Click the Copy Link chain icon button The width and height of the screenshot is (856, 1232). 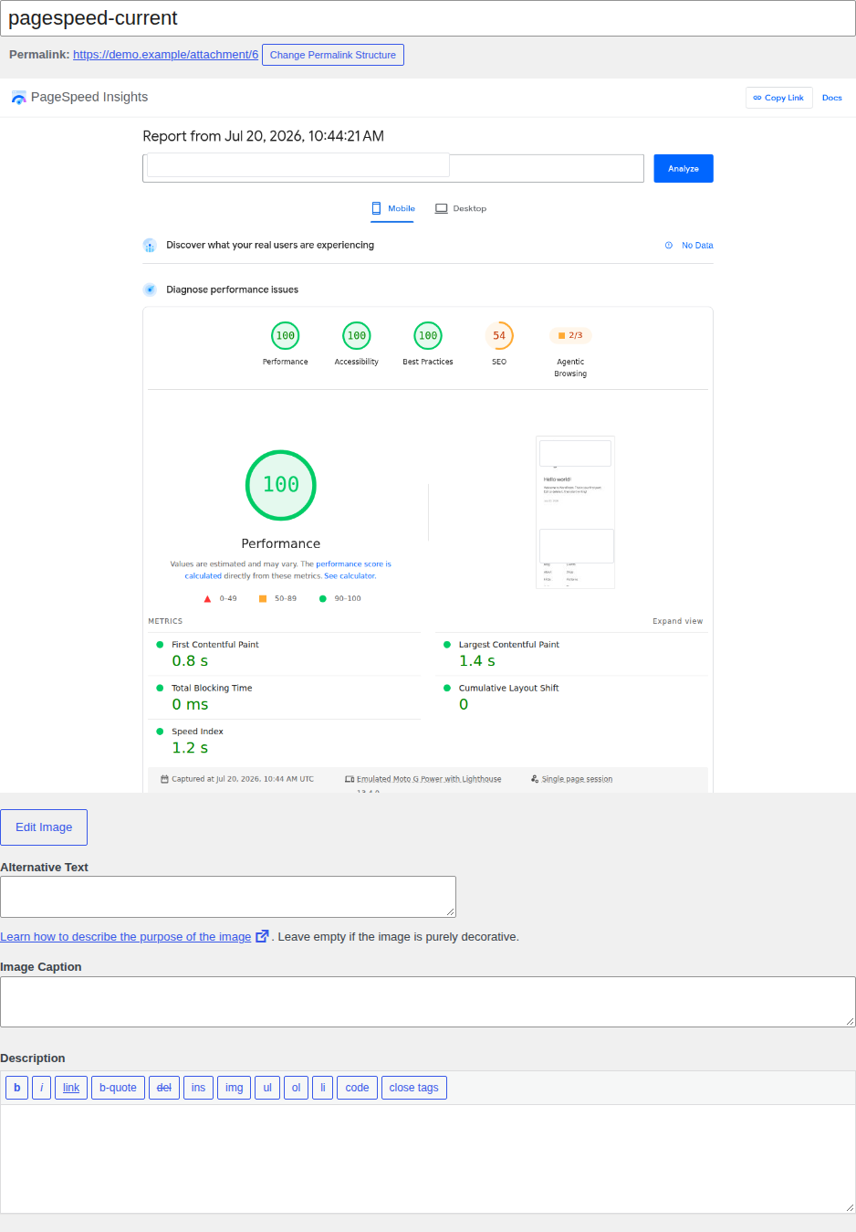pos(778,98)
